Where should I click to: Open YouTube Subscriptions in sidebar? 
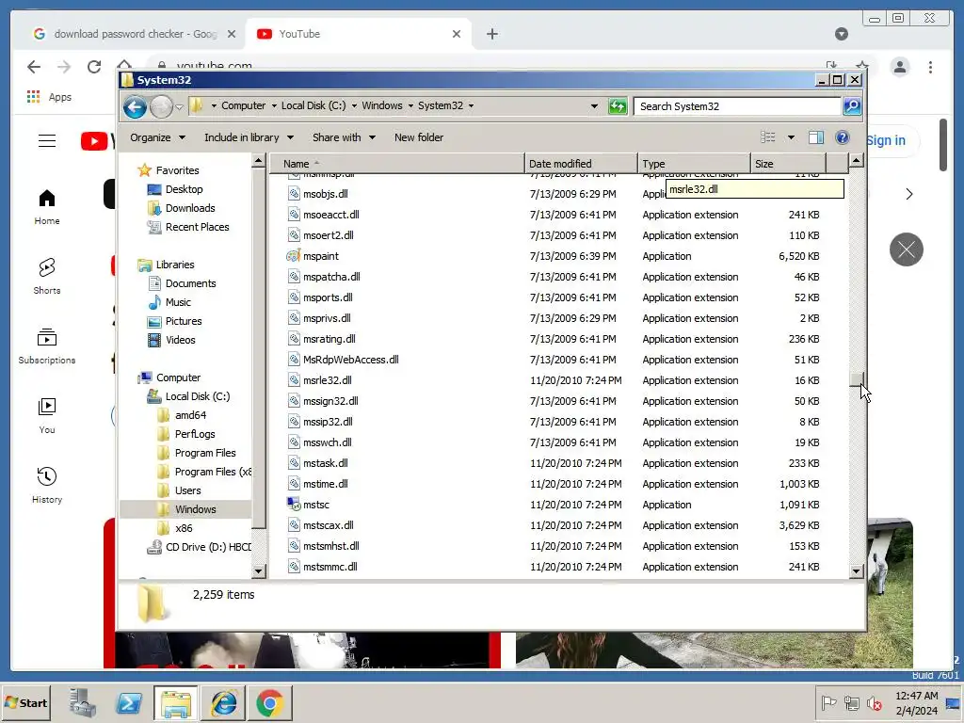tap(47, 346)
